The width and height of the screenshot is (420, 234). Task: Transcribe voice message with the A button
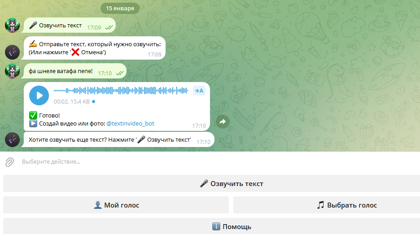(199, 91)
